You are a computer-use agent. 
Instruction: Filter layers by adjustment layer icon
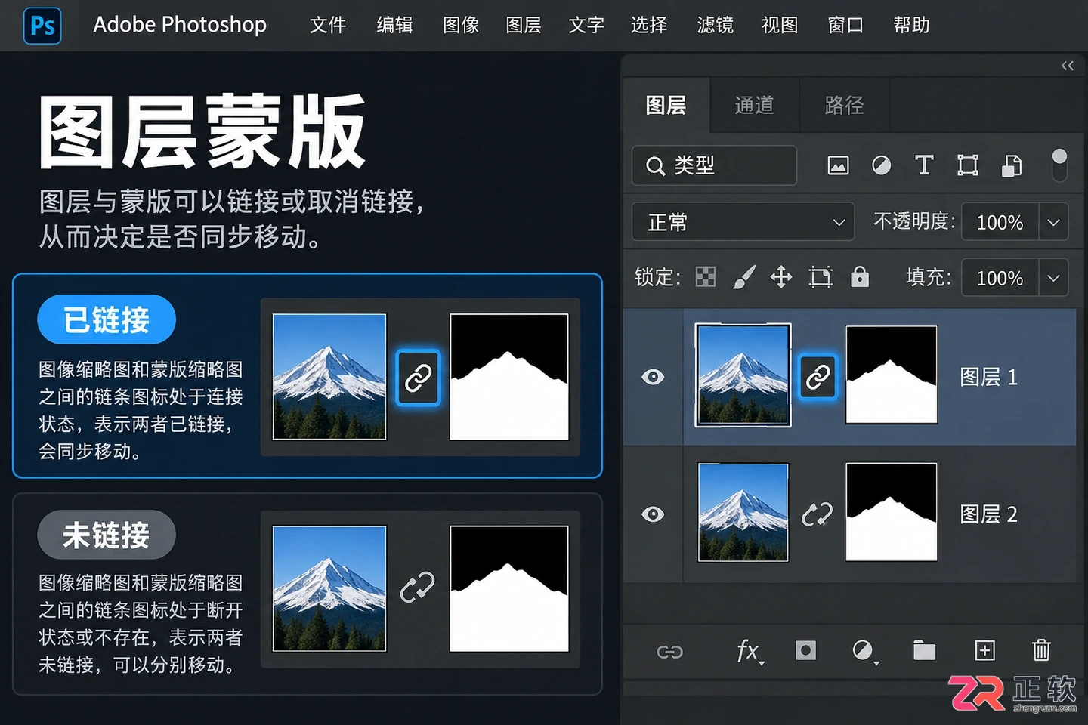click(x=881, y=165)
